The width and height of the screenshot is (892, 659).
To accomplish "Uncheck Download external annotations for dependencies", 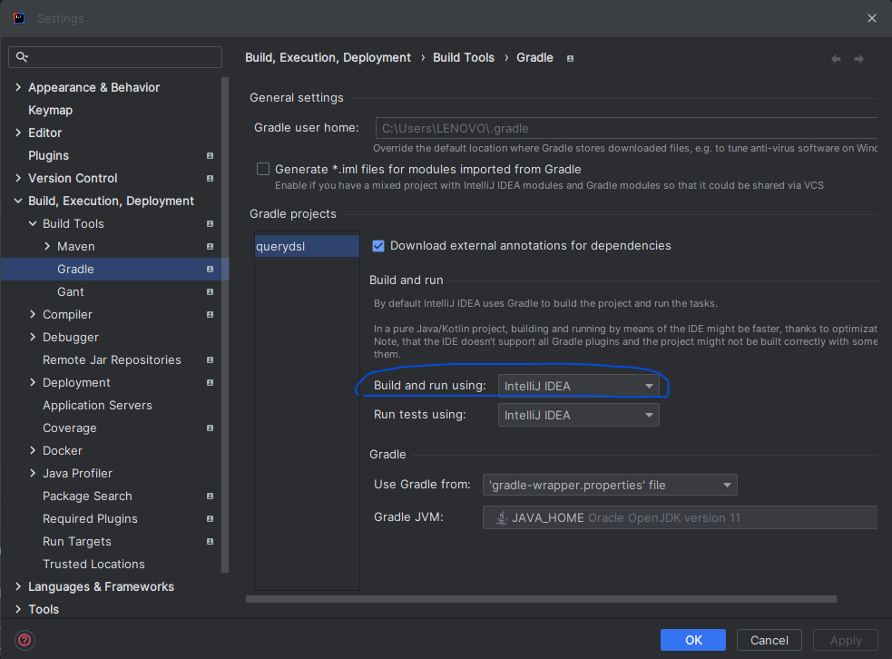I will (378, 246).
